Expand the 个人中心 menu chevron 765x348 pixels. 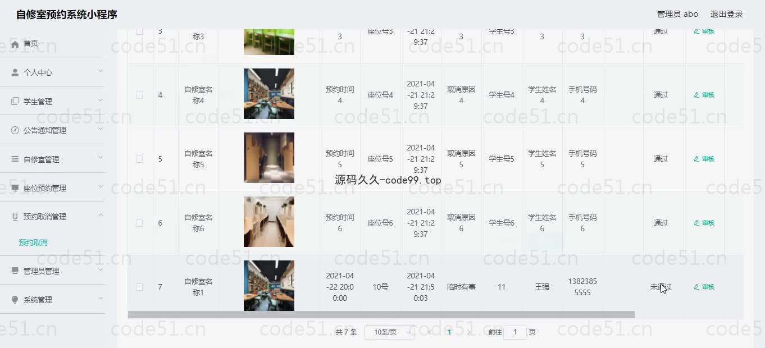point(101,71)
